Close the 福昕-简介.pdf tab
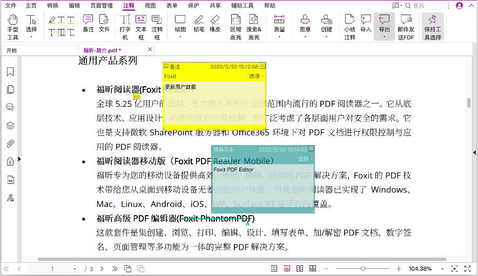Viewport: 478px width, 276px height. tap(150, 49)
